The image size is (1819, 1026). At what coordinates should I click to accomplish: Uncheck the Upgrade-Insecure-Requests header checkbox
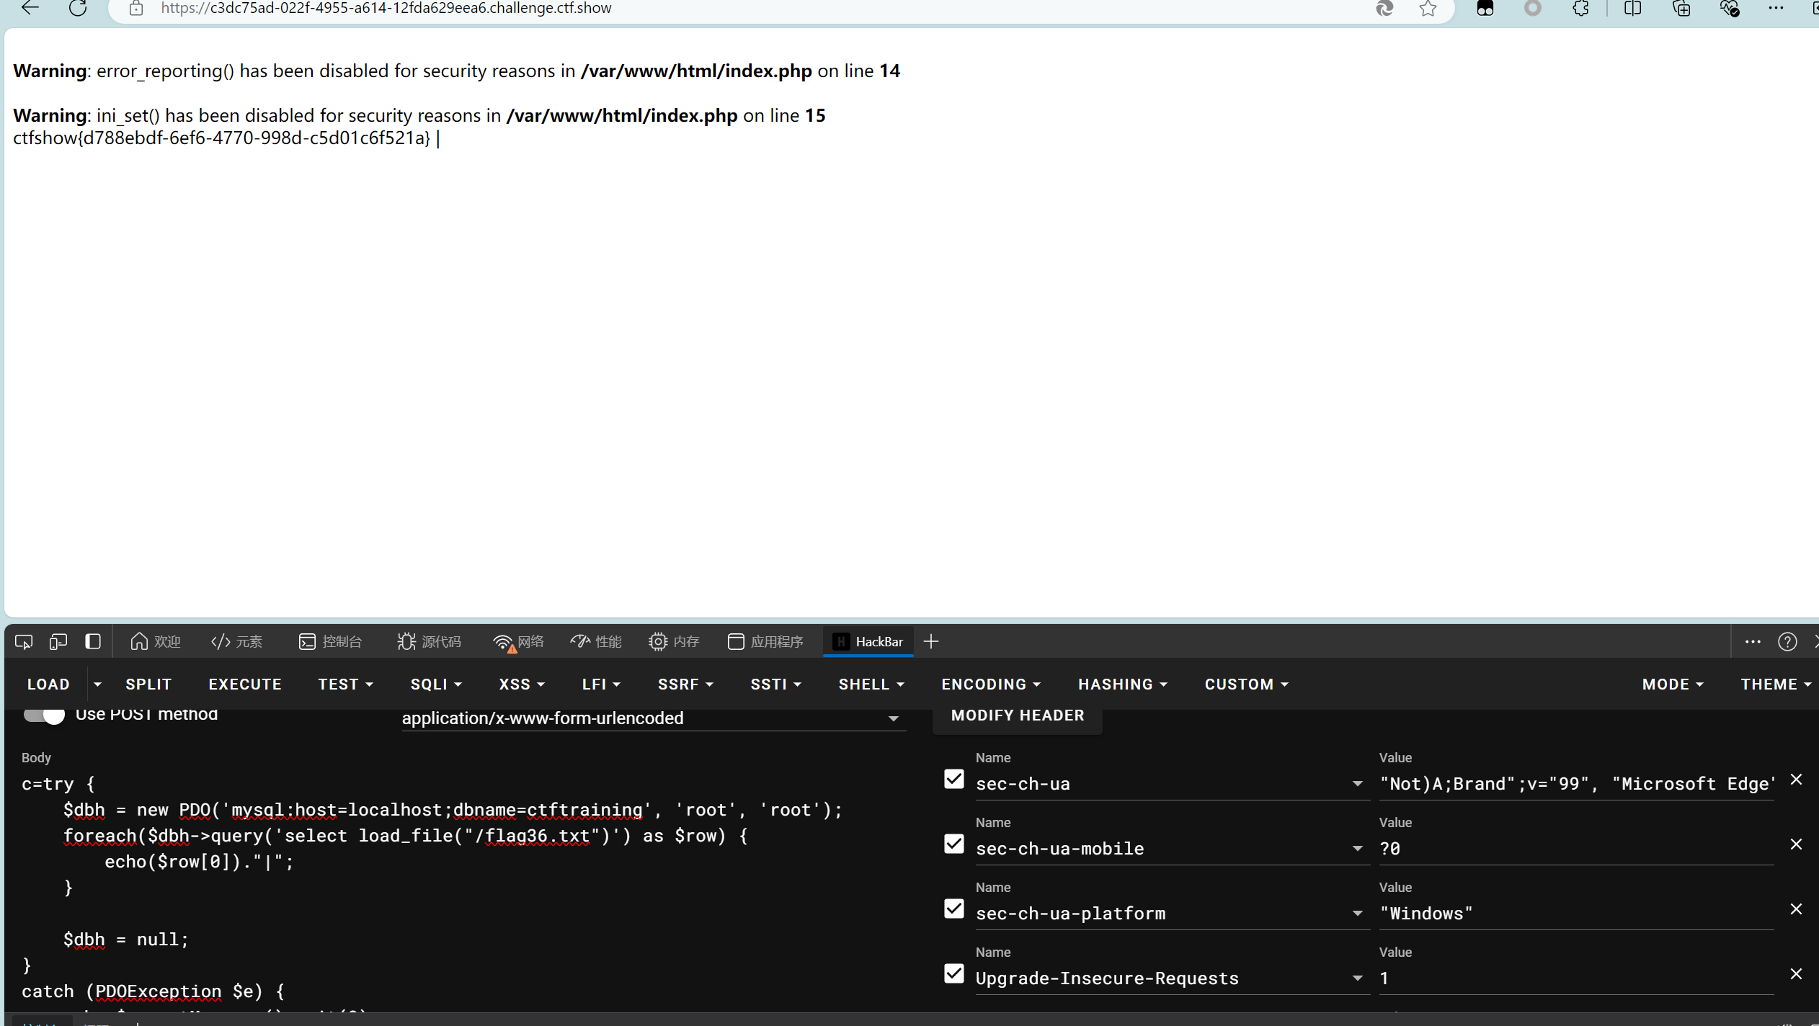(954, 974)
